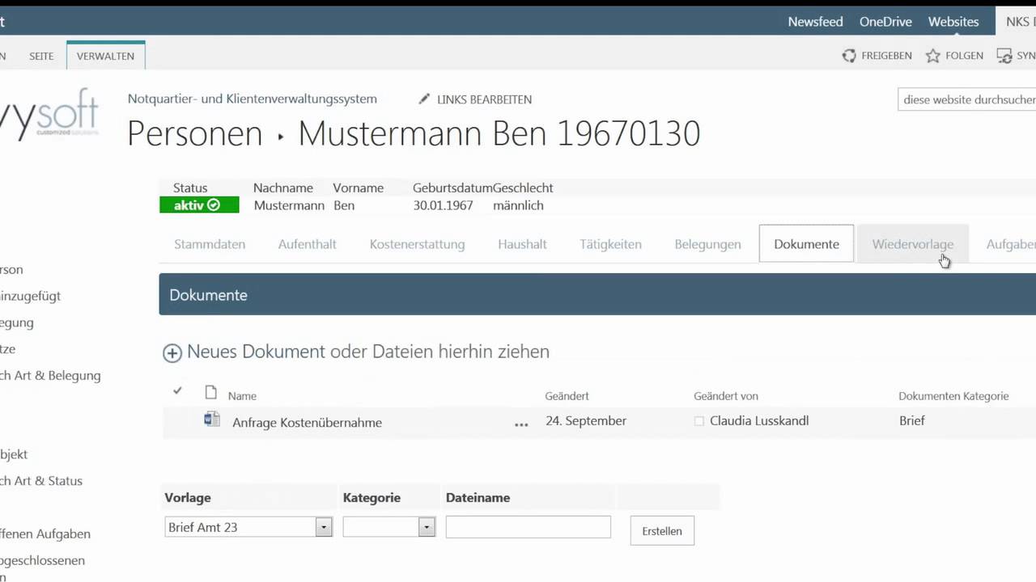Click the document type column icon
The image size is (1036, 582).
211,393
